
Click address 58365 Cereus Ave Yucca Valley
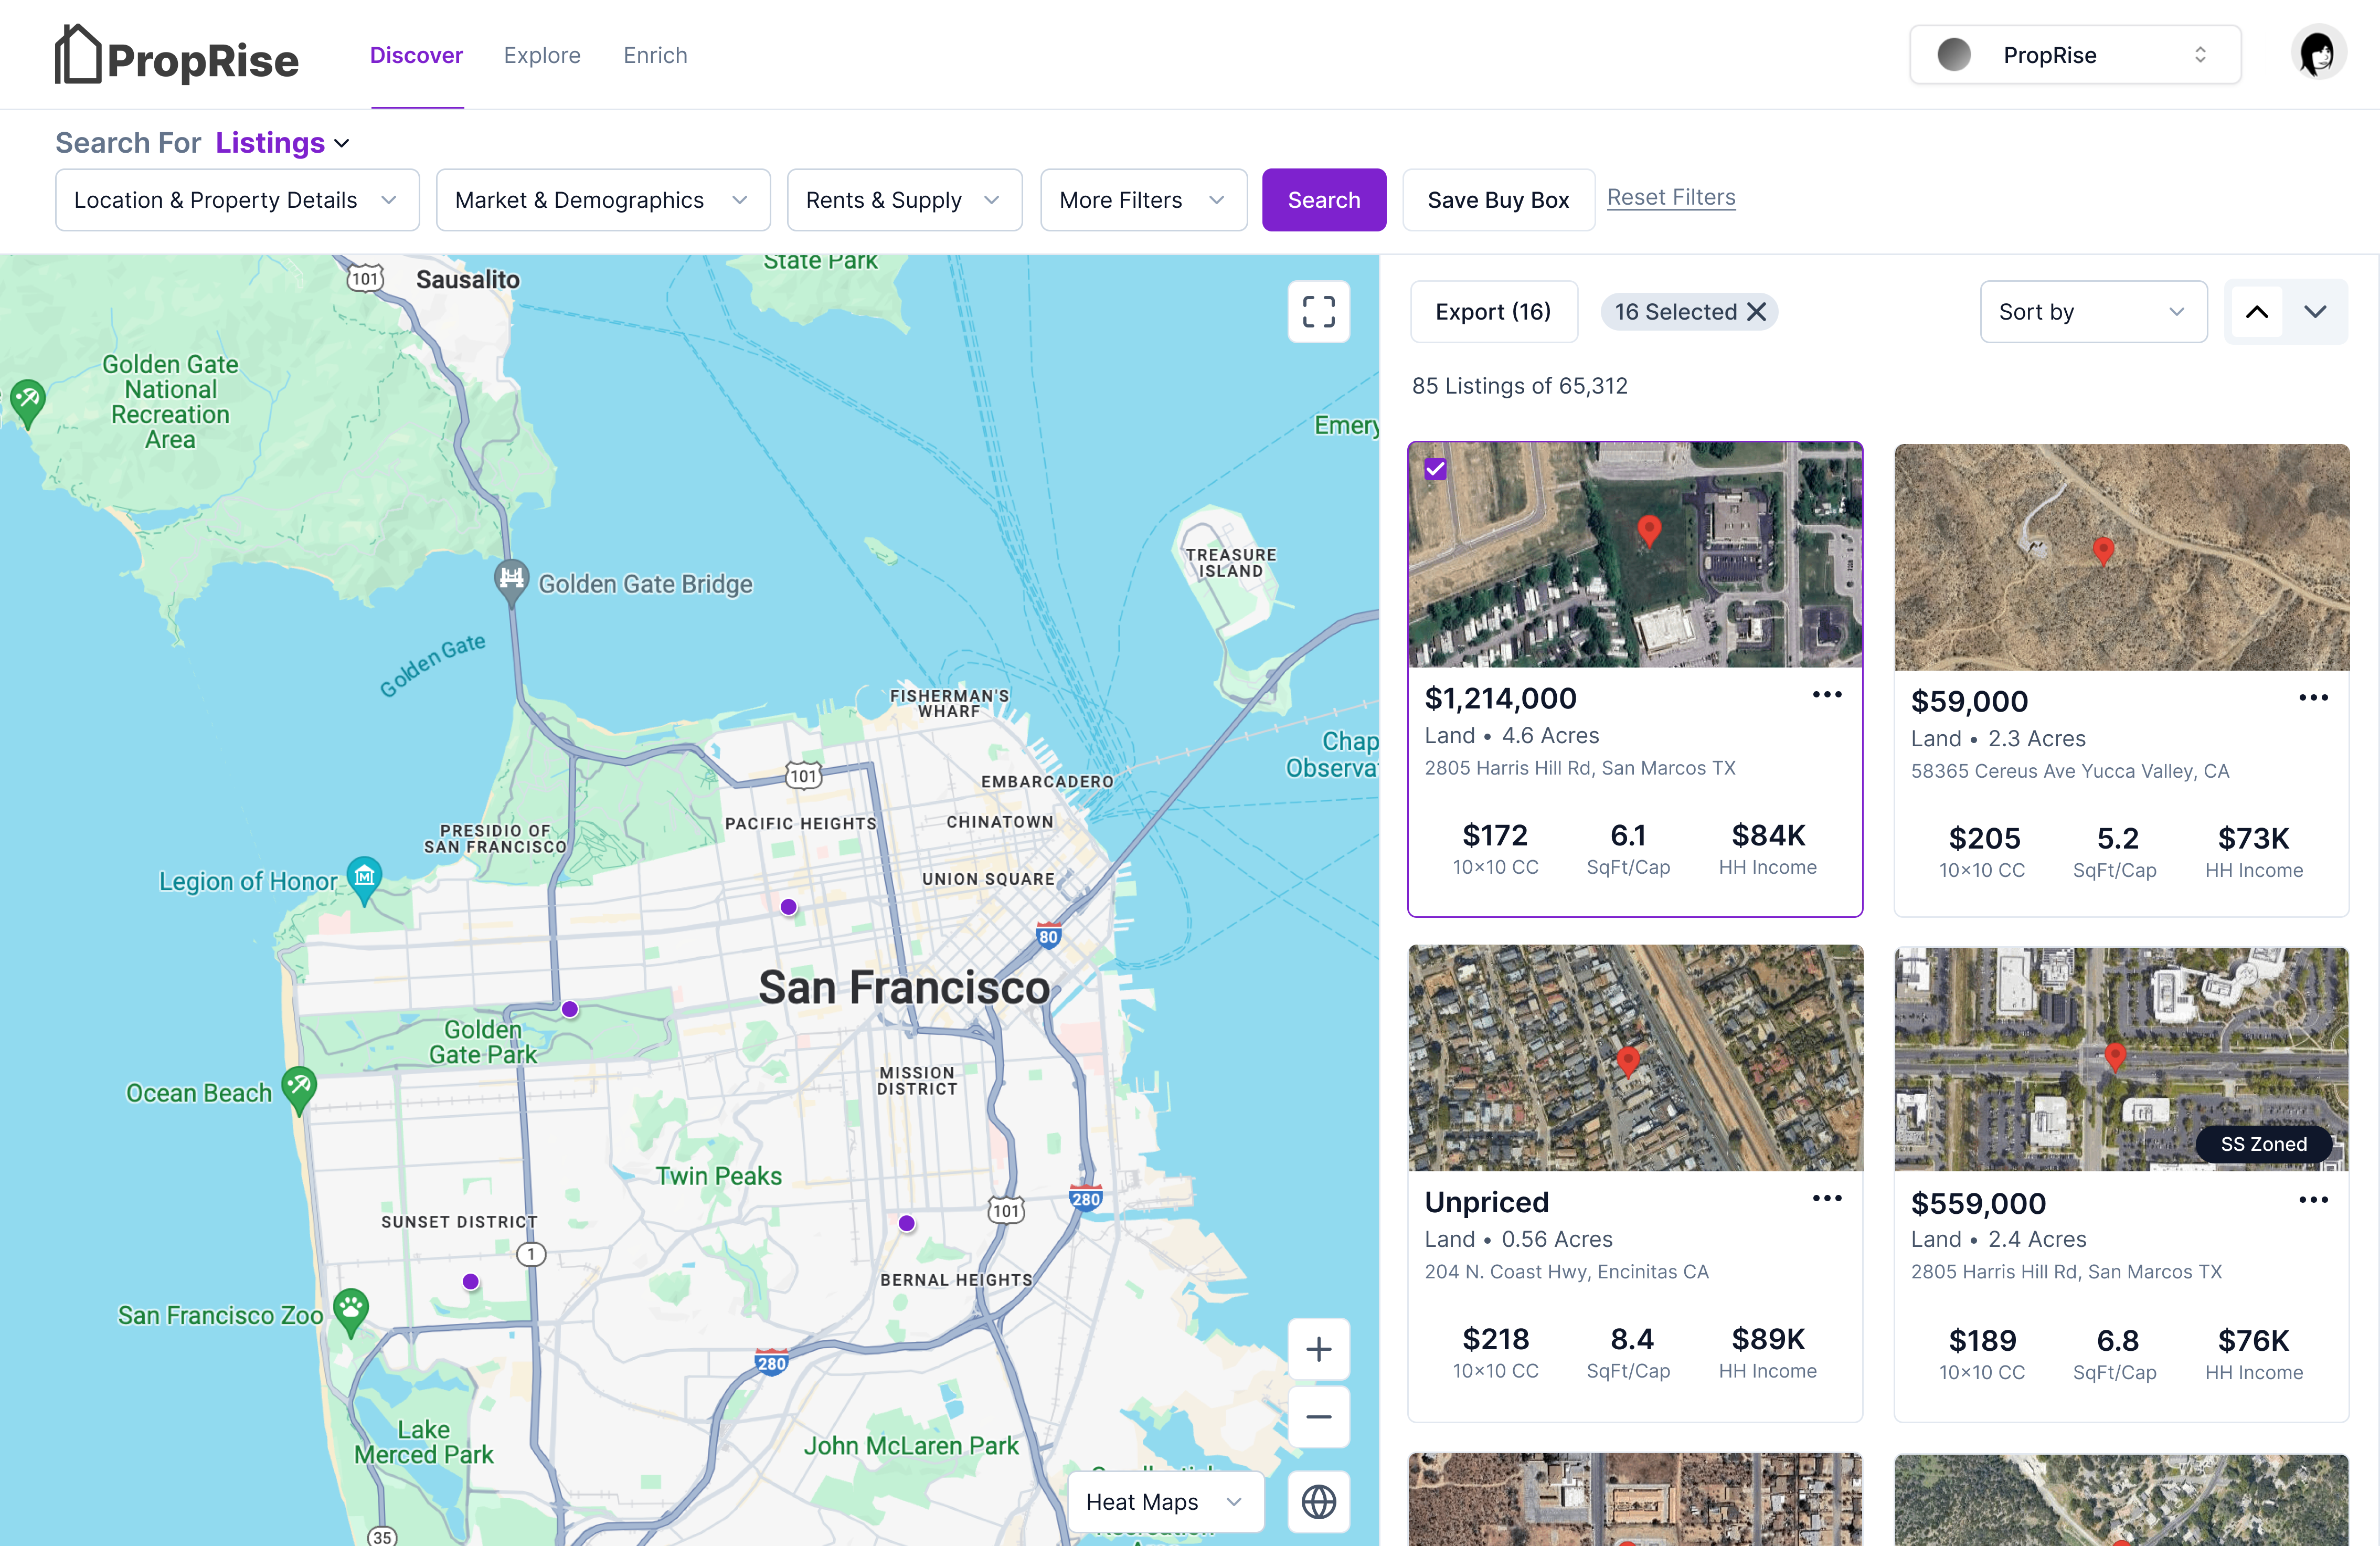tap(2069, 770)
